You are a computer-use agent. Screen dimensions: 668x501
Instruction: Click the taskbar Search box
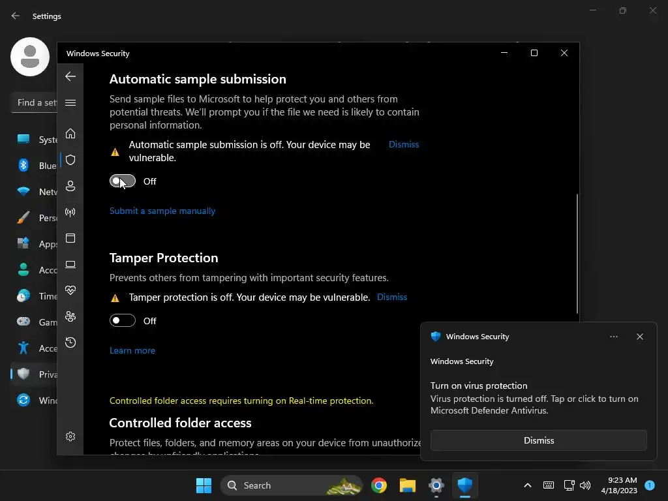pos(292,485)
